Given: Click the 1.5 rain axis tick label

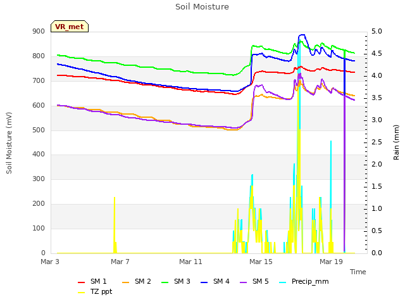Looking at the screenshot, I should (x=377, y=187).
